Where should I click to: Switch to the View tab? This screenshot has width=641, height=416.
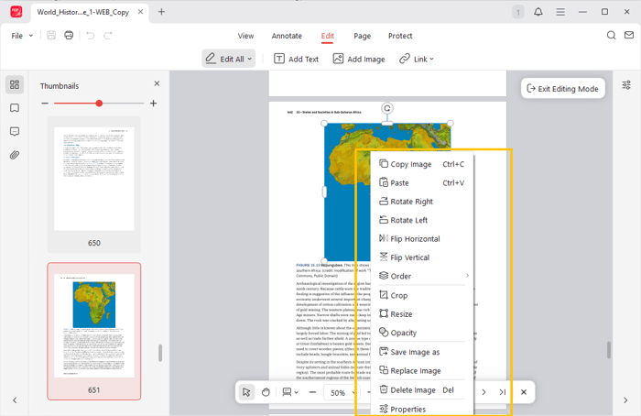point(245,36)
